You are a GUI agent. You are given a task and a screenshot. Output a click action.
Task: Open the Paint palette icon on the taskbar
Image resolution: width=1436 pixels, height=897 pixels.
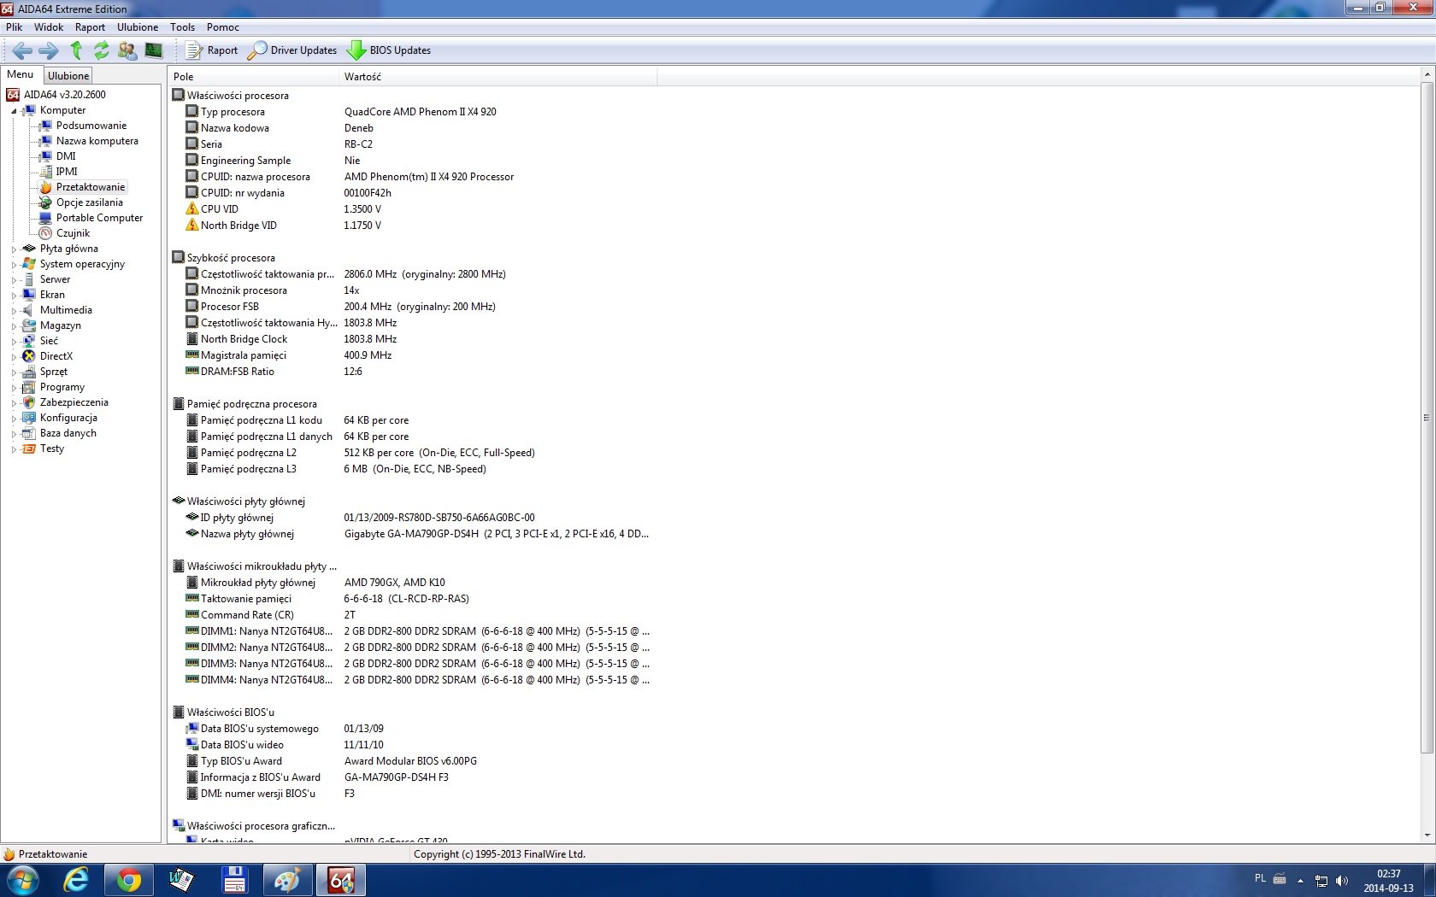[x=287, y=880]
